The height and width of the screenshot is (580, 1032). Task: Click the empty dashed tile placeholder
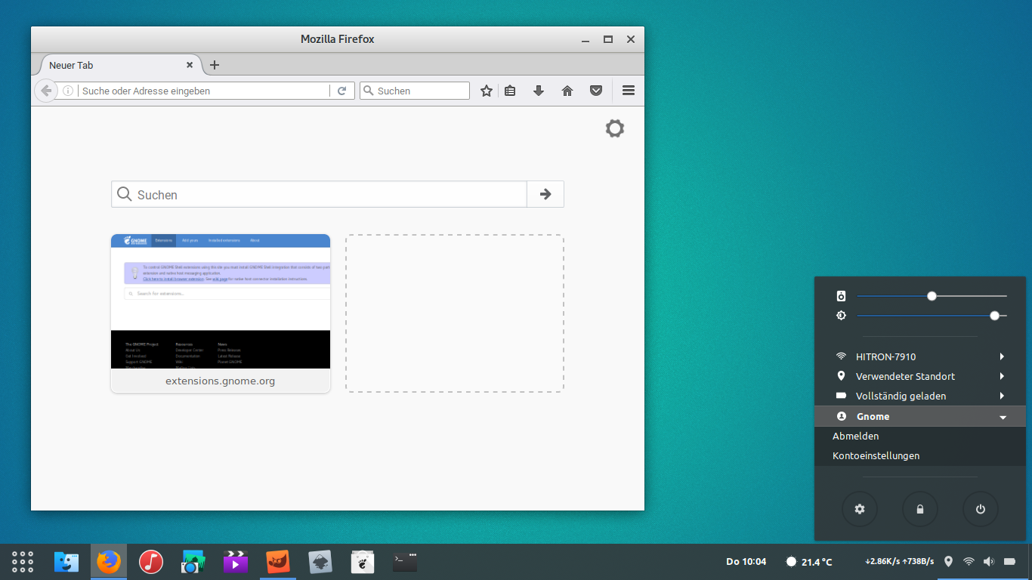point(455,313)
